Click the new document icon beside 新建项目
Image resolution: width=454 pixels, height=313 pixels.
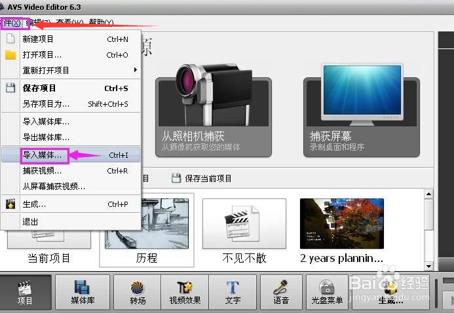click(x=10, y=39)
